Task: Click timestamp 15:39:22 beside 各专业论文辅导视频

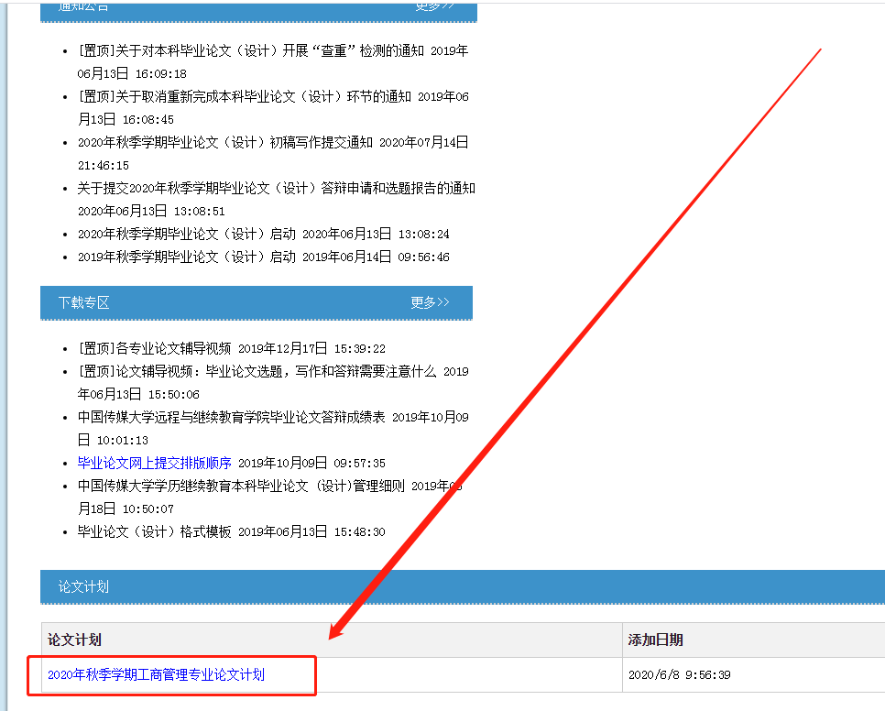Action: [359, 349]
